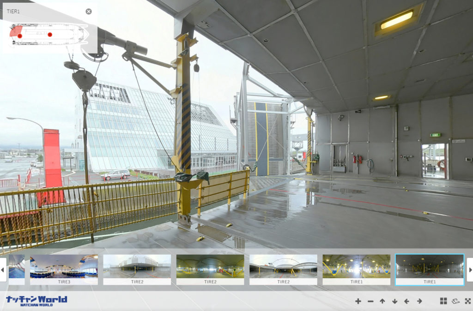The width and height of the screenshot is (473, 311).
Task: Toggle the thumbnail grid icon
Action: [443, 301]
